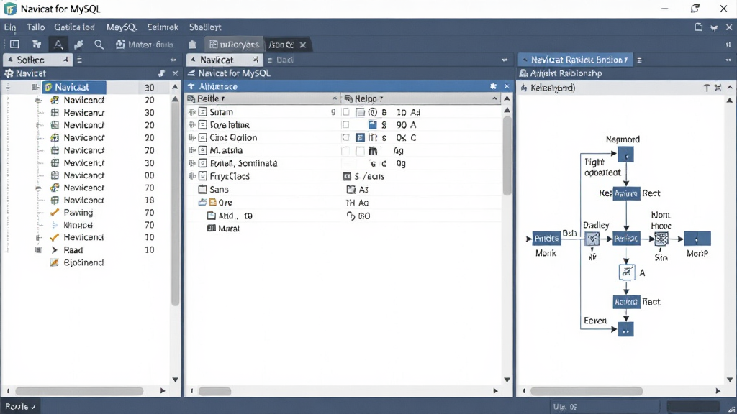
Task: Expand the Hevicand checkmark node
Action: click(x=39, y=237)
